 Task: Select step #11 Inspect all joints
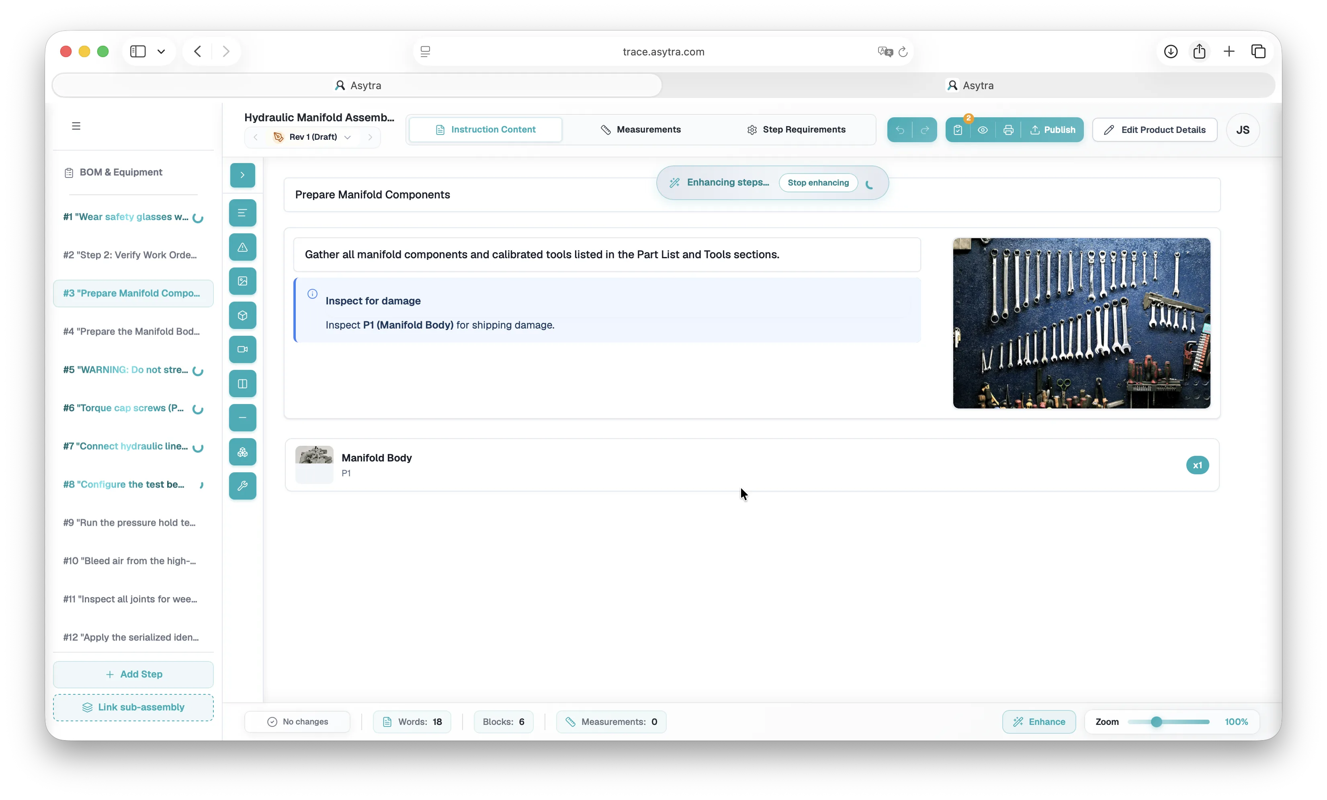133,599
